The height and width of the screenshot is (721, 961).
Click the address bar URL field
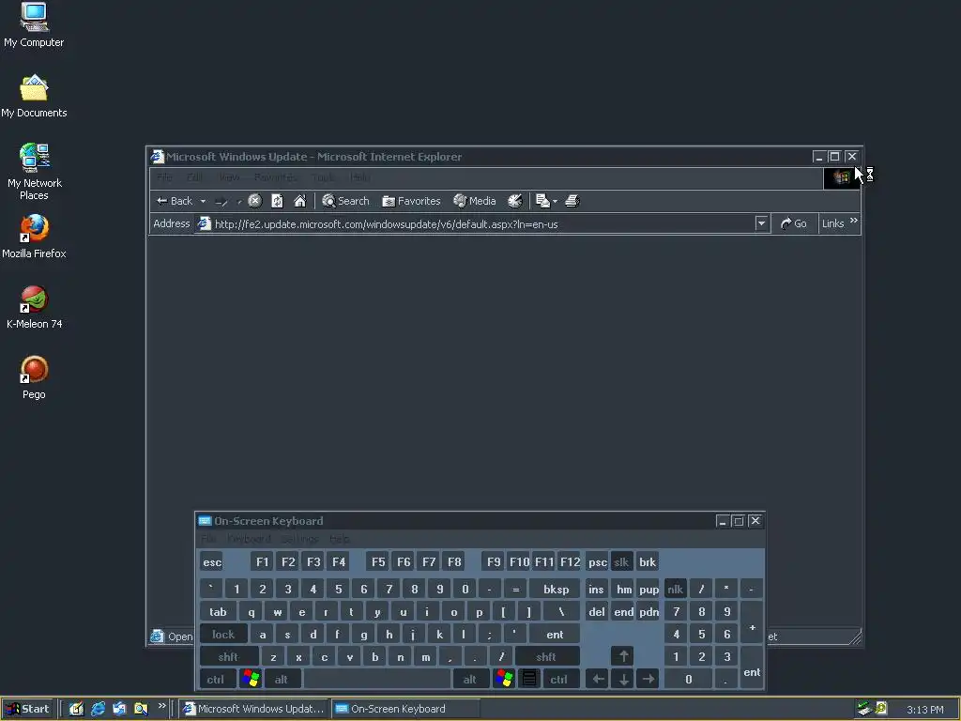pos(475,223)
